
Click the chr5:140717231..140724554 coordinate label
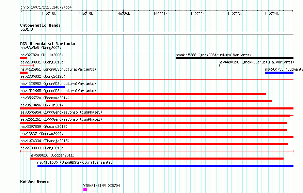46,8
